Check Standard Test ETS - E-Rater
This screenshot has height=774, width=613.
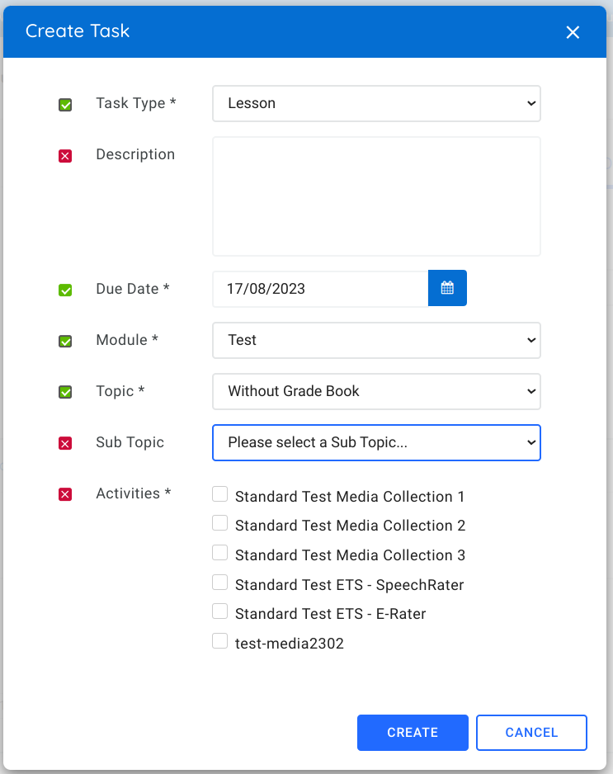point(220,611)
